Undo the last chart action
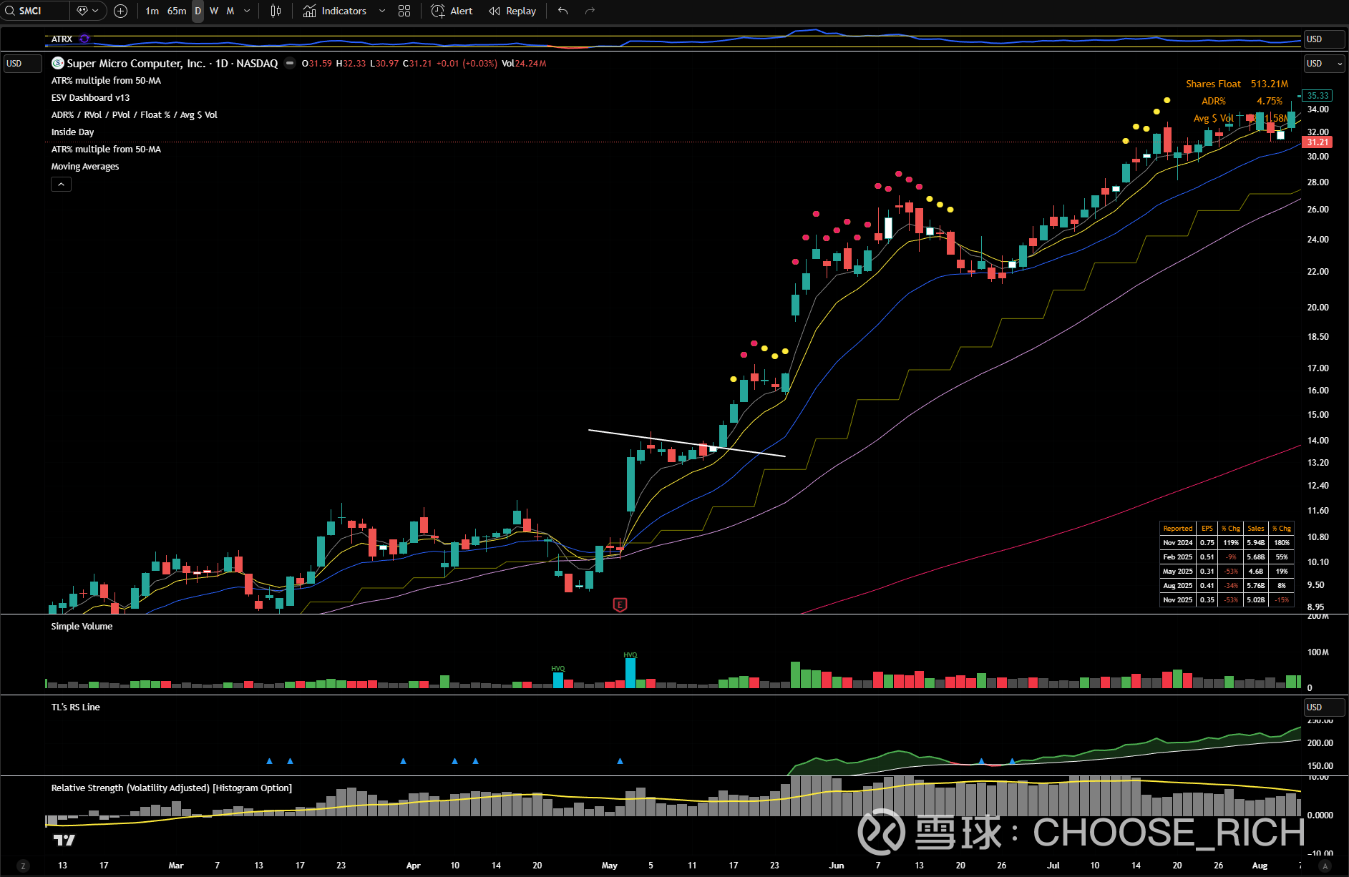Image resolution: width=1349 pixels, height=877 pixels. coord(563,11)
